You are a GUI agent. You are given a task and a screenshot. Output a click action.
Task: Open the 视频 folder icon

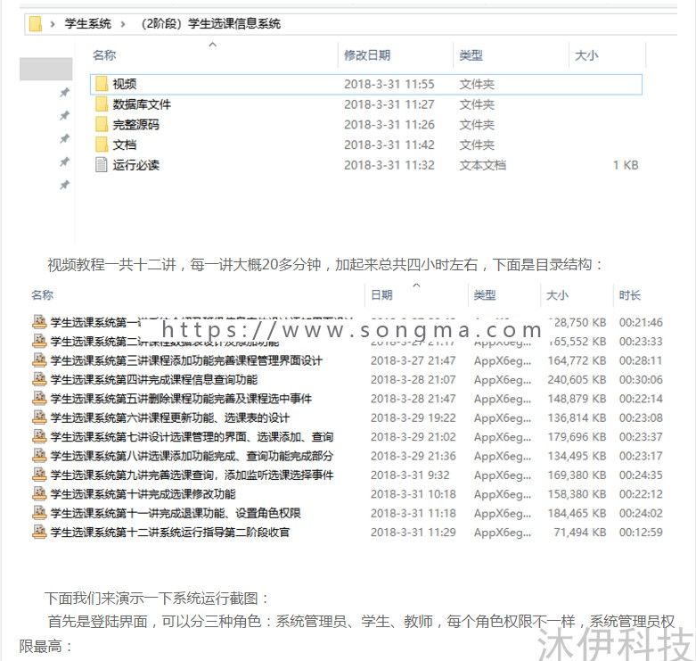pyautogui.click(x=102, y=84)
